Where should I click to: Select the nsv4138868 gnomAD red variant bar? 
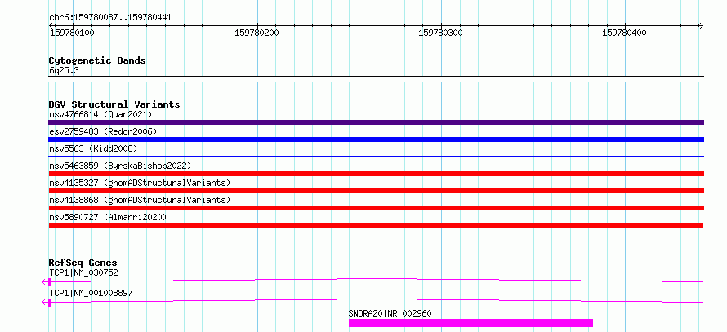click(376, 208)
